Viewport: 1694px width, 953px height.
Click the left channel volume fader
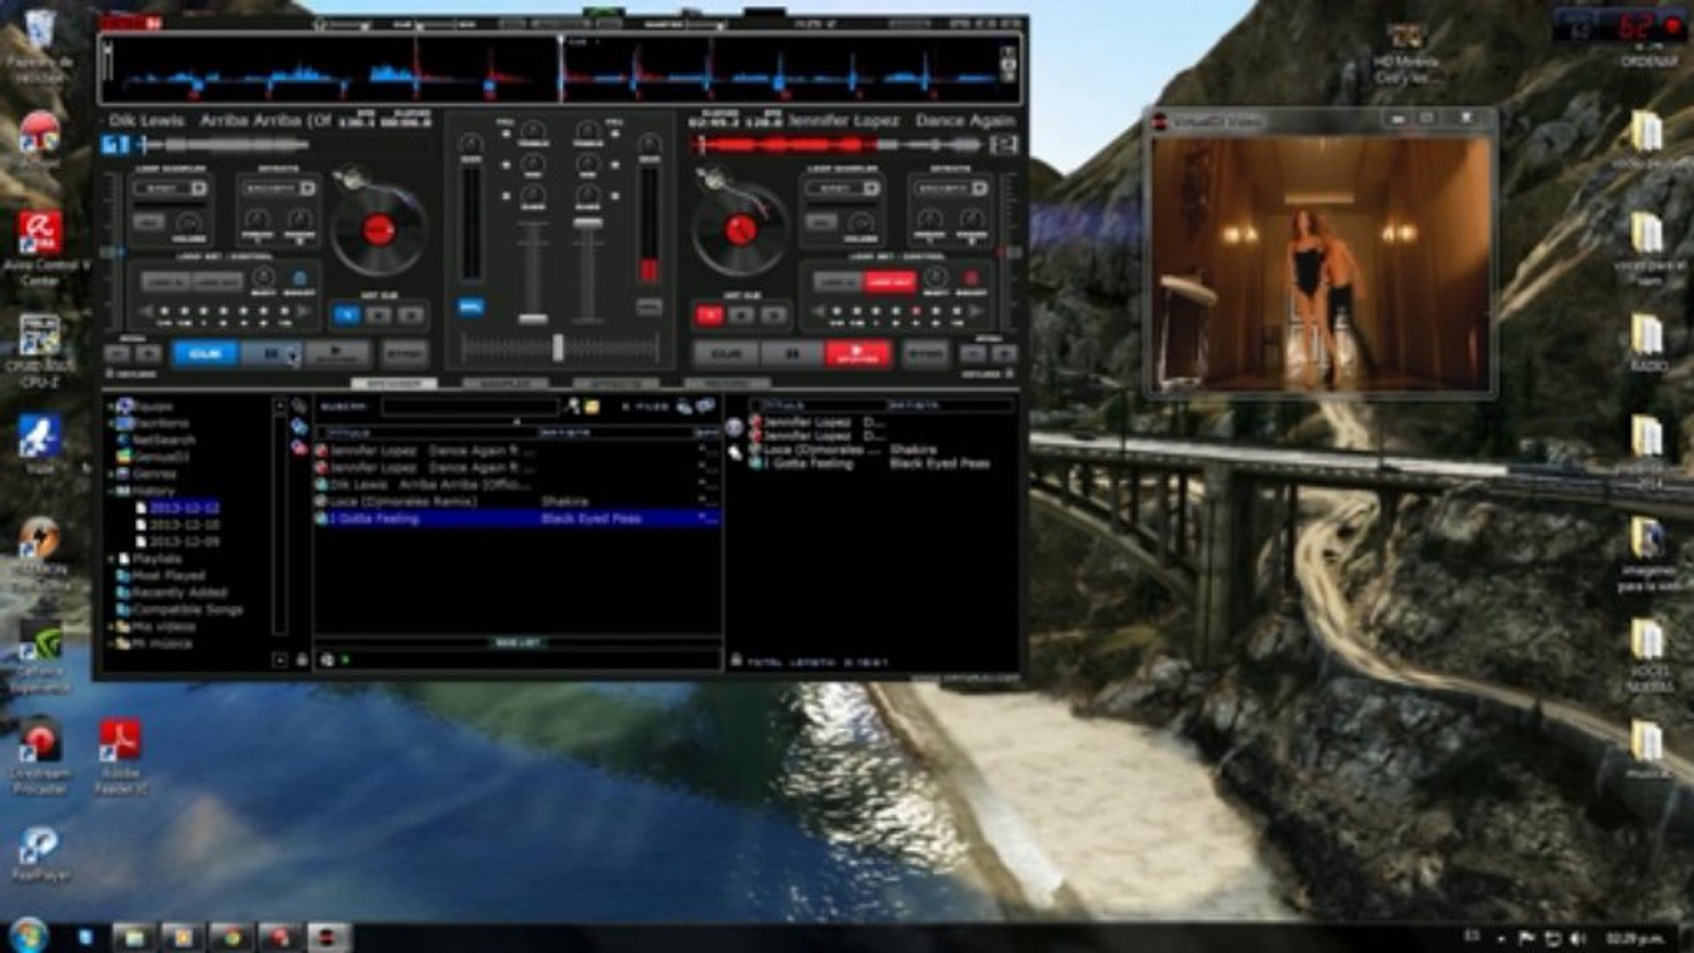pyautogui.click(x=532, y=318)
